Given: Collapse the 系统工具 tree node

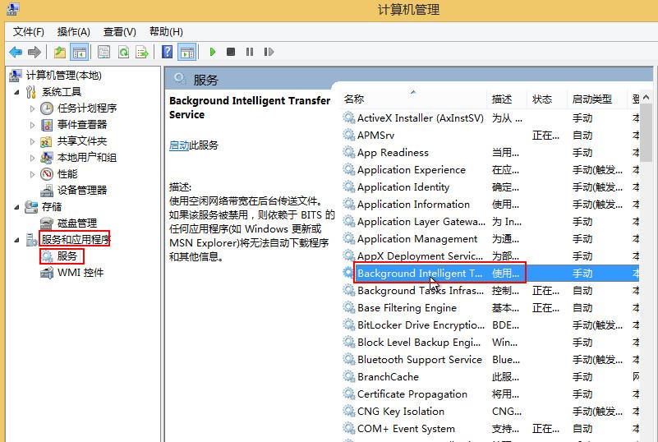Looking at the screenshot, I should pos(16,92).
